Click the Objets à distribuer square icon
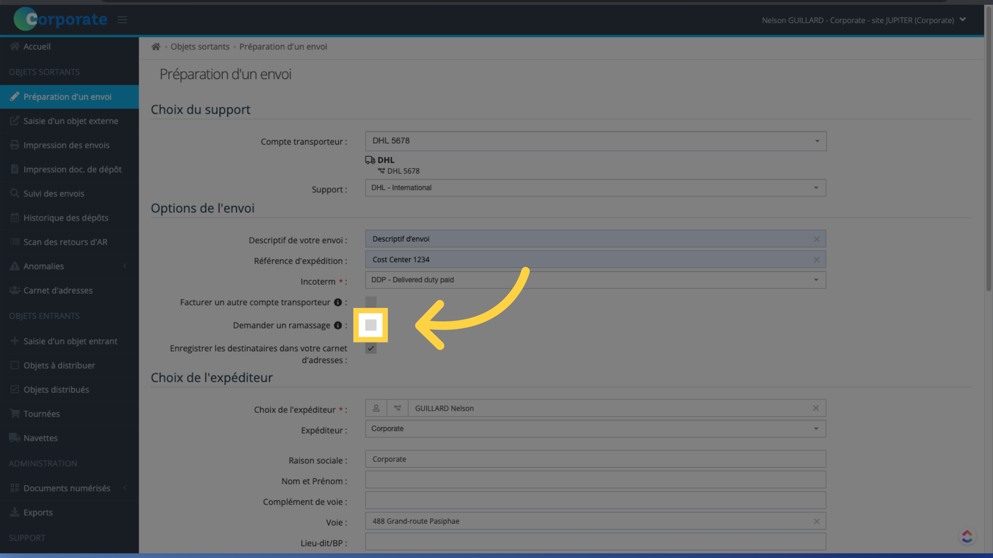This screenshot has width=993, height=558. [14, 365]
